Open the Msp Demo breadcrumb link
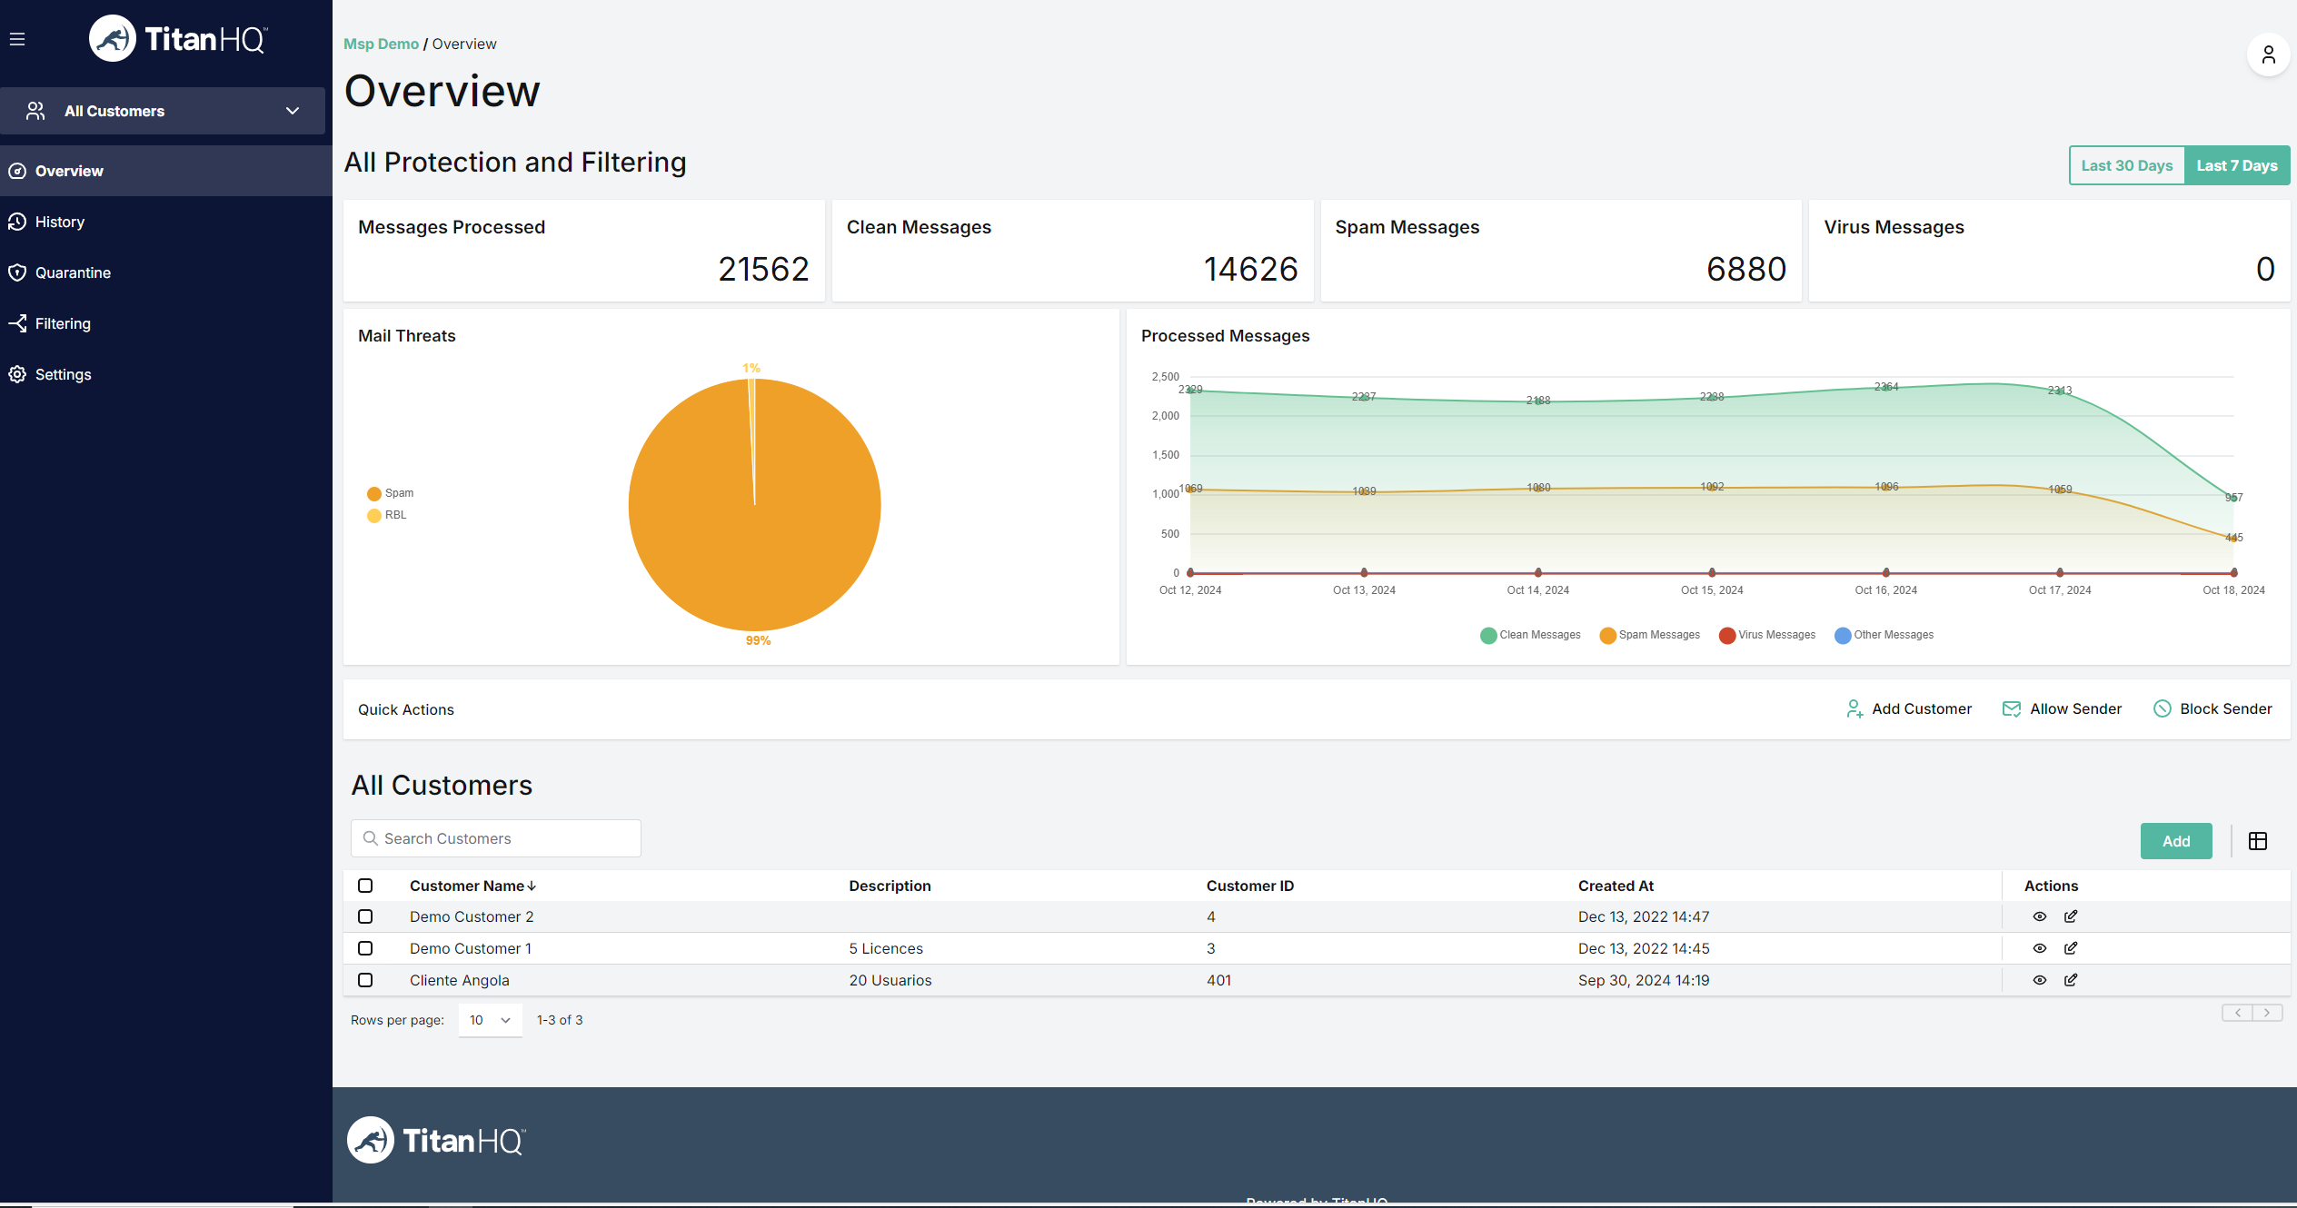Screen dimensions: 2297x1208 (381, 44)
